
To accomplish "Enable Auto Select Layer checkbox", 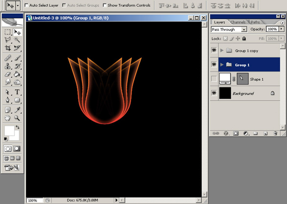I will pyautogui.click(x=27, y=5).
